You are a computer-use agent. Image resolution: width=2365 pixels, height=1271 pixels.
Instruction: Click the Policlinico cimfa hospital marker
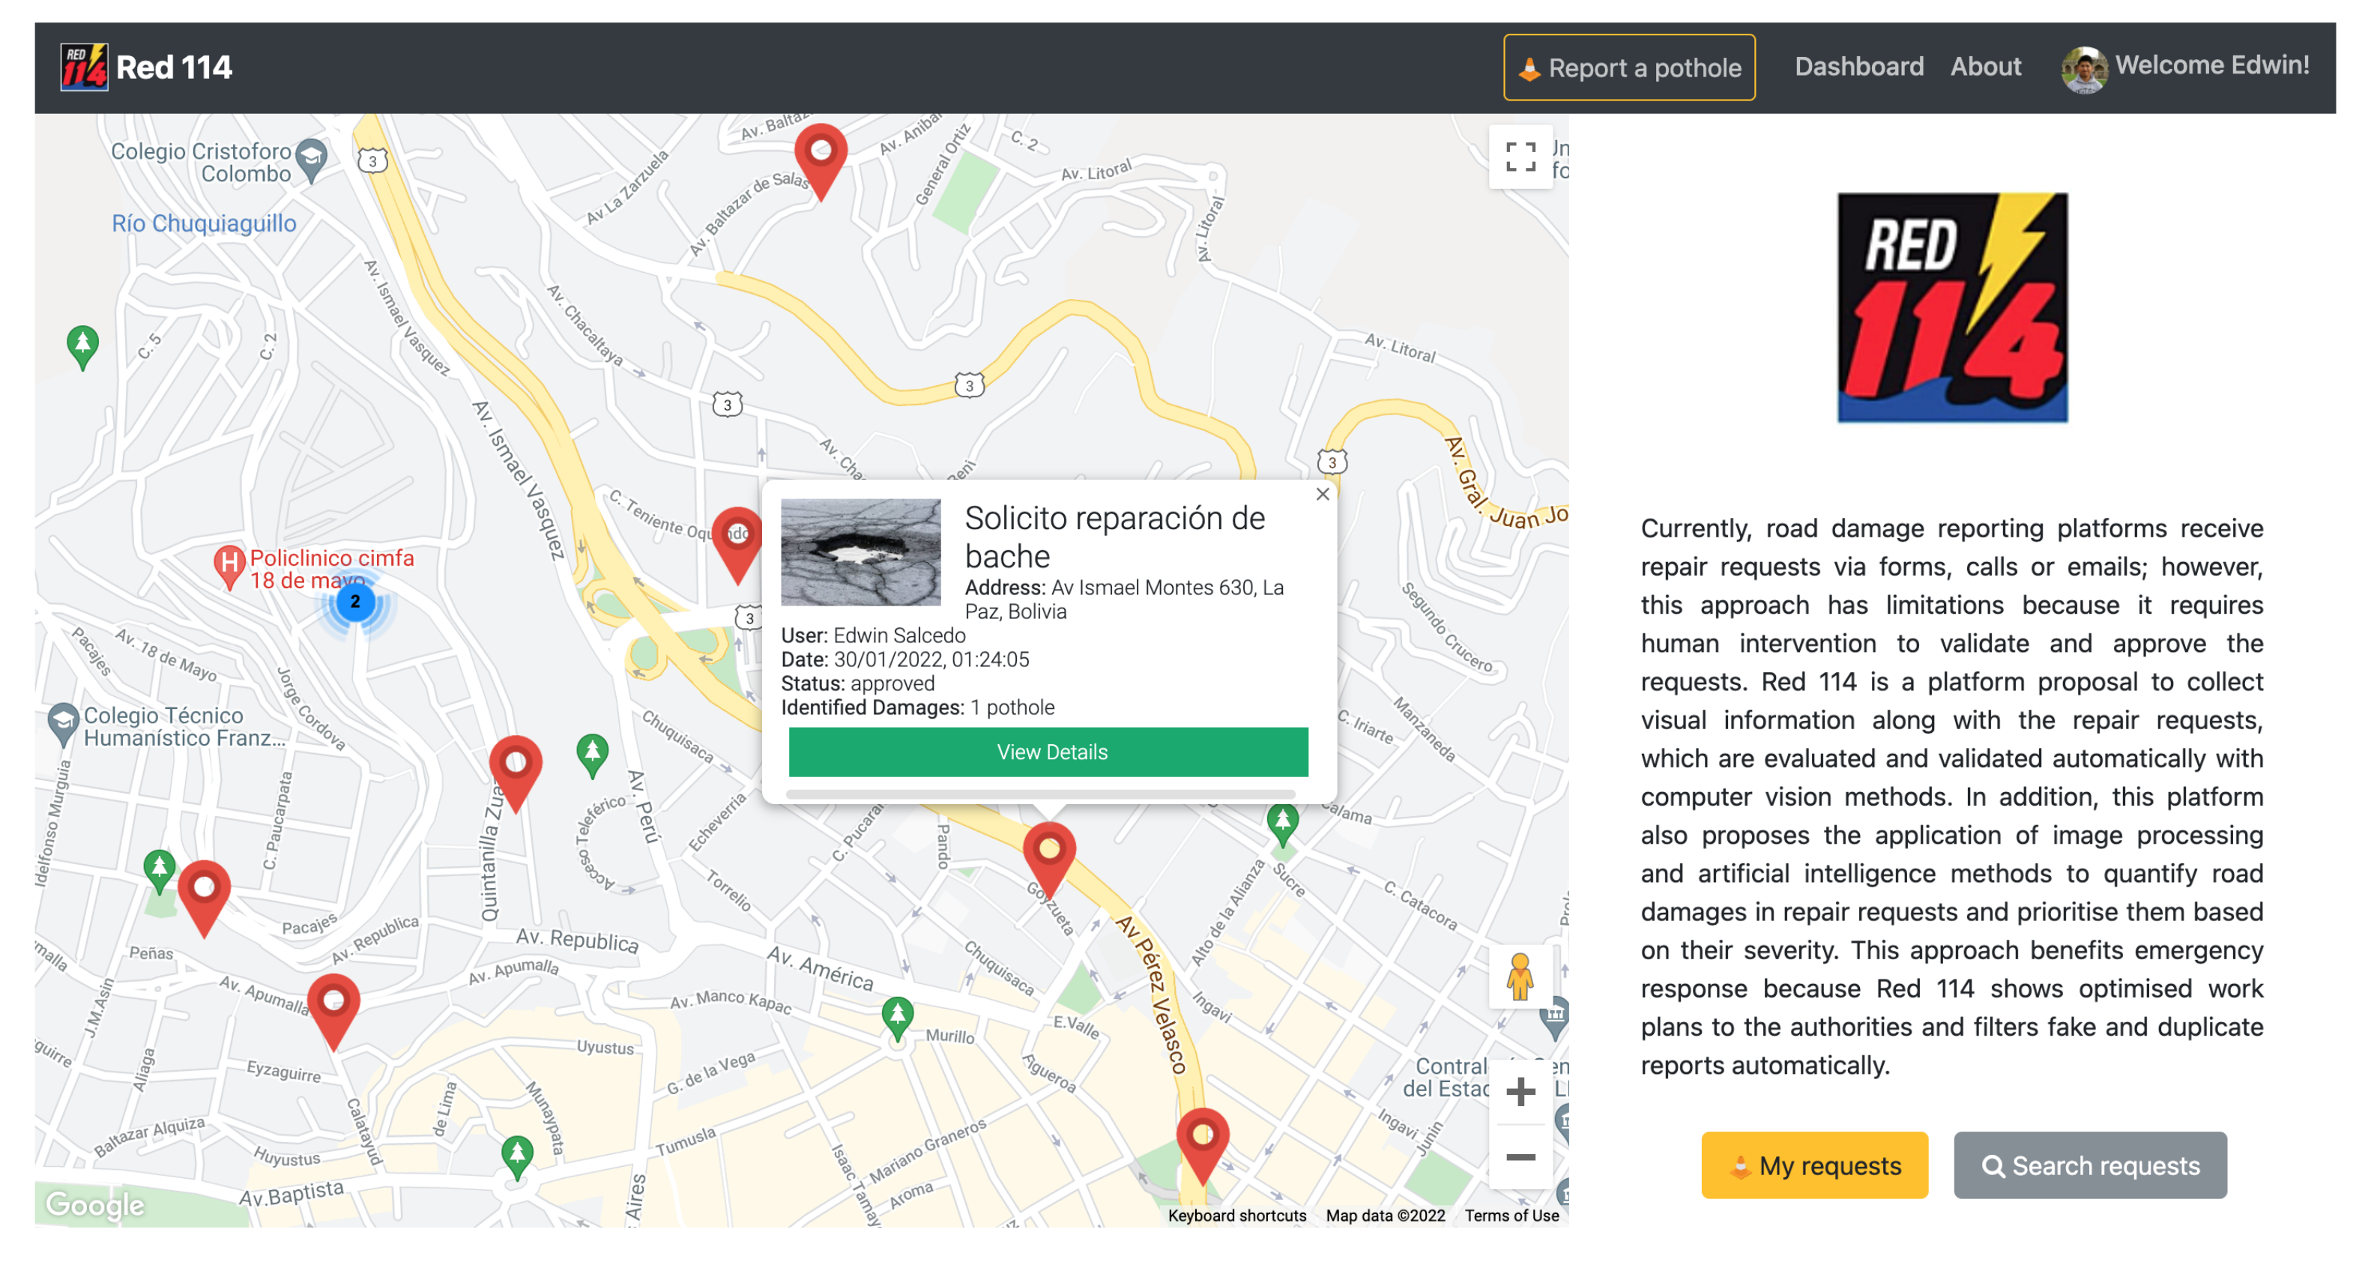[229, 563]
